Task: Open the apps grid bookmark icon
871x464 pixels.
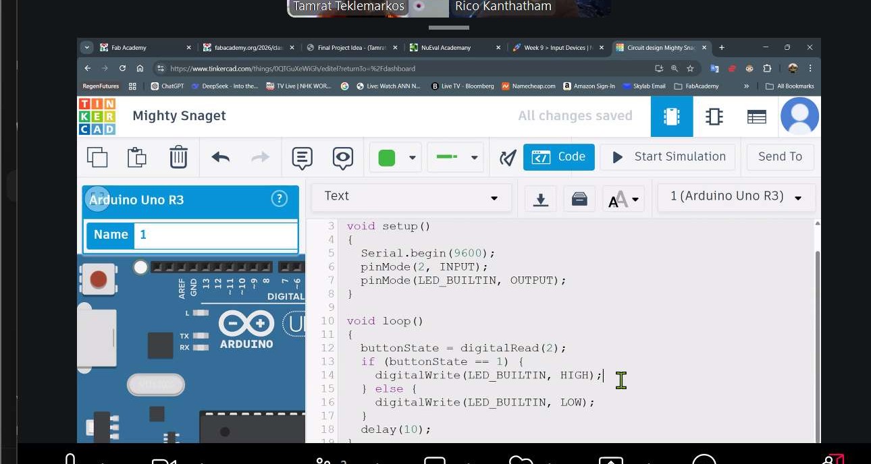Action: tap(132, 86)
